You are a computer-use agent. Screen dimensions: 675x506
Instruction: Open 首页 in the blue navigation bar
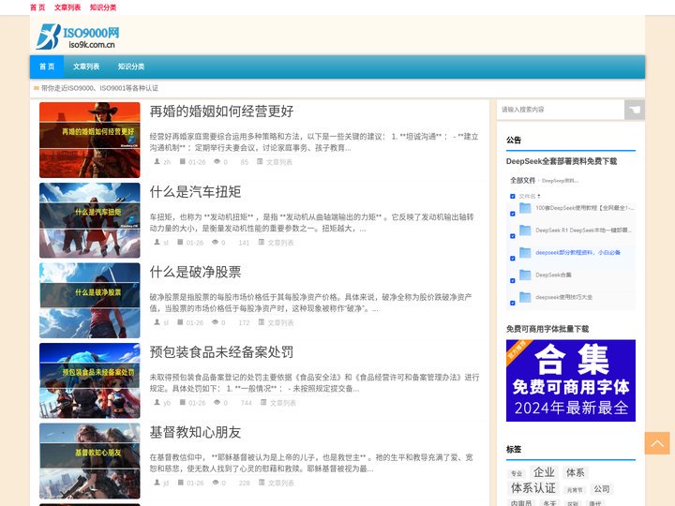tap(47, 67)
